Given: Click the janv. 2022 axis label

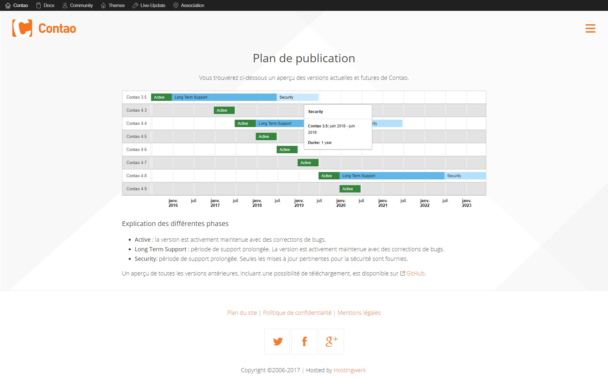Looking at the screenshot, I should coord(425,203).
